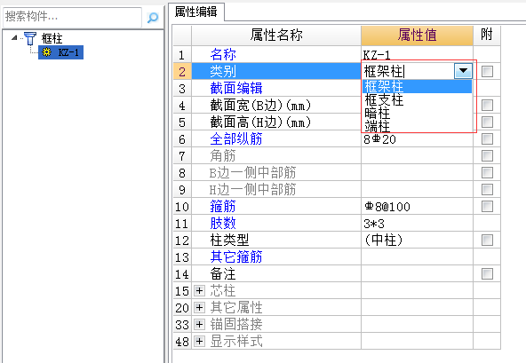The height and width of the screenshot is (363, 526).
Task: Toggle the checkbox in 角筋 row
Action: pos(487,155)
